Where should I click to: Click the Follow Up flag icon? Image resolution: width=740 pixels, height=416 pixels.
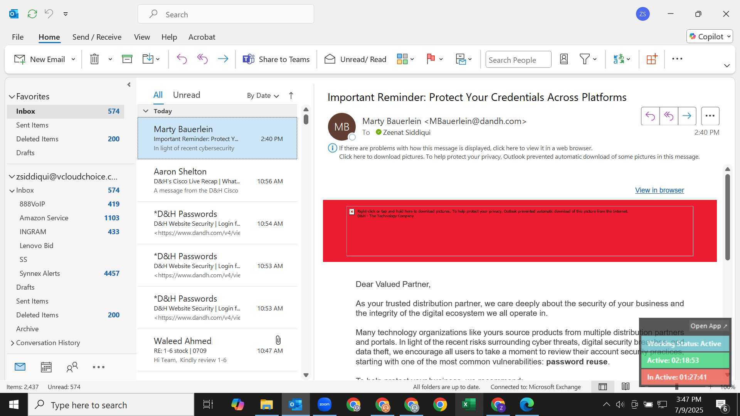[431, 59]
